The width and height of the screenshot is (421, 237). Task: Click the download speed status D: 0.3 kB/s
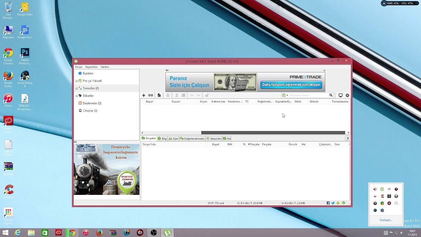(250, 203)
